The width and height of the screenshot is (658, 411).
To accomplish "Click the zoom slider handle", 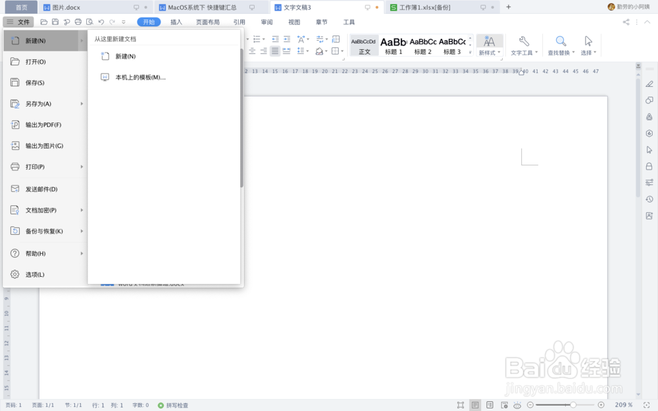I will [573, 404].
